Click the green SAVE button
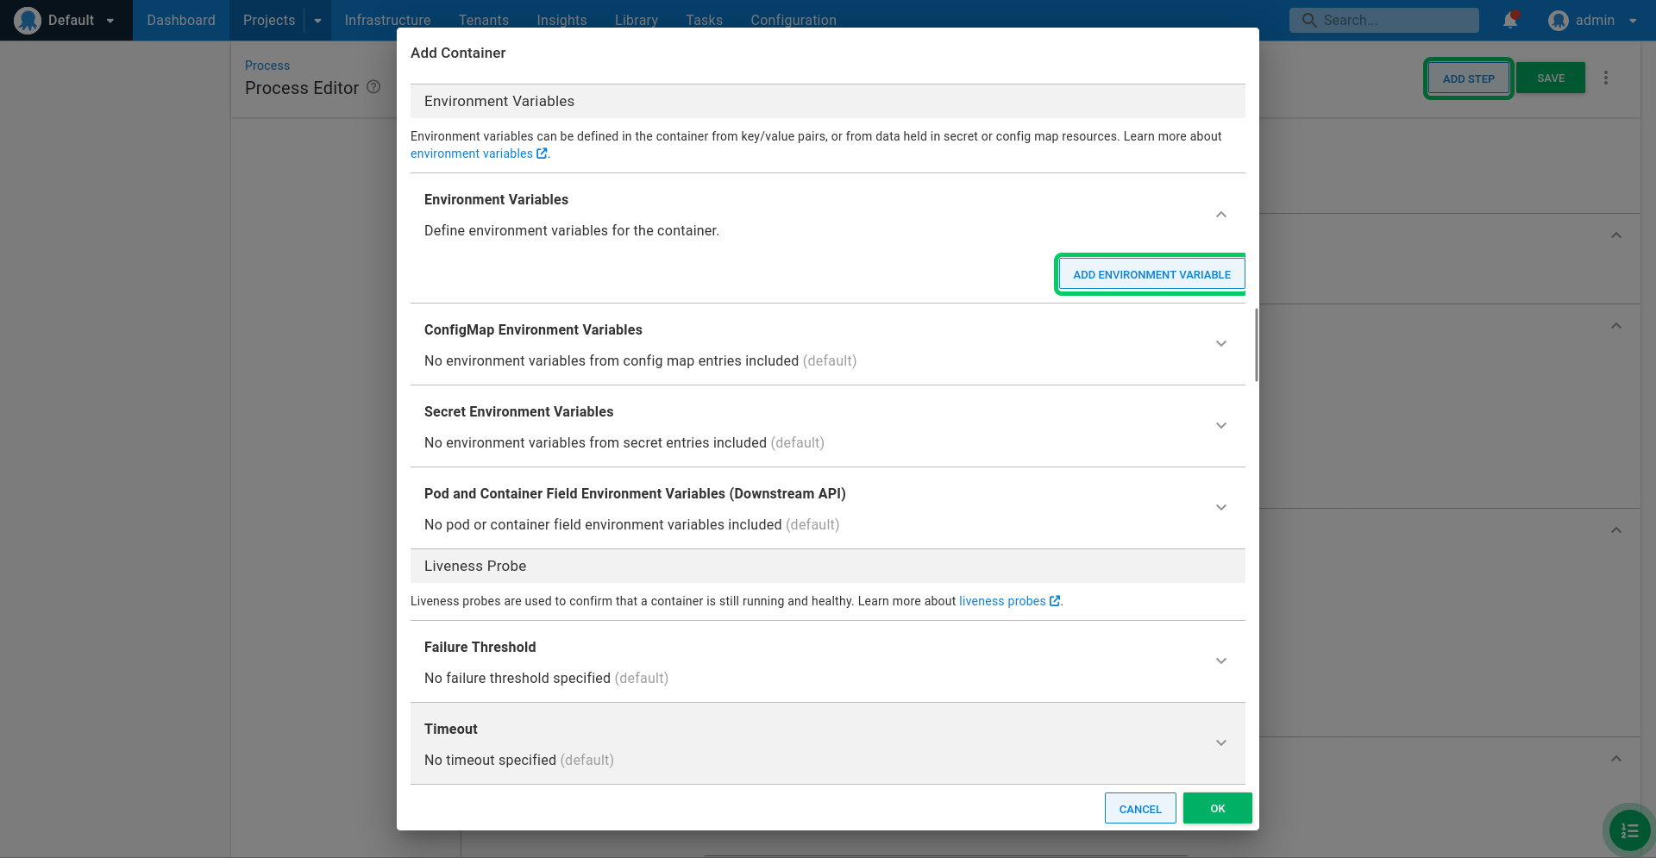Screen dimensions: 1656x858 pos(1551,78)
